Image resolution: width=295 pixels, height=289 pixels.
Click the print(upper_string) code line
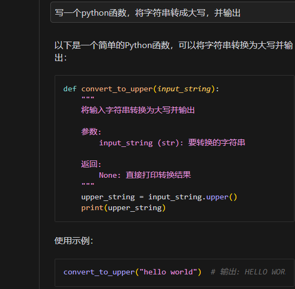click(x=123, y=208)
